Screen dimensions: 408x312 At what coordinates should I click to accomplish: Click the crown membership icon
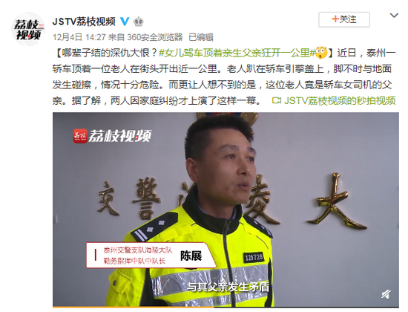click(139, 22)
